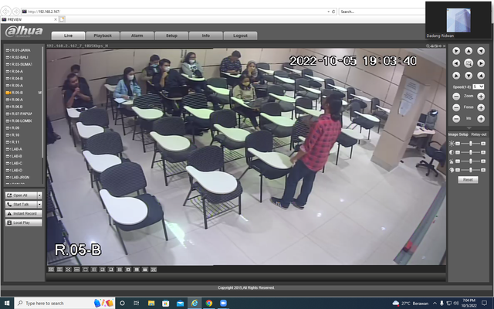Screen dimensions: 494x309
Task: Click the browser address bar
Action: (177, 12)
